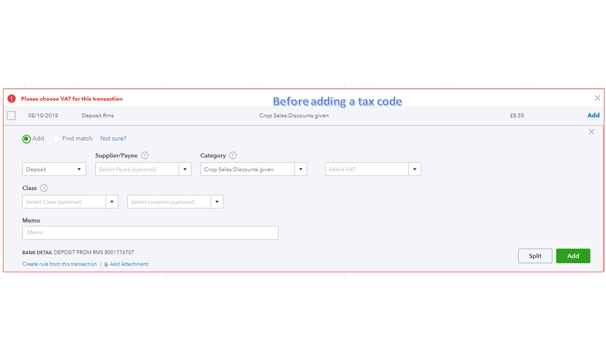Open Create rule from this transaction link

(59, 265)
